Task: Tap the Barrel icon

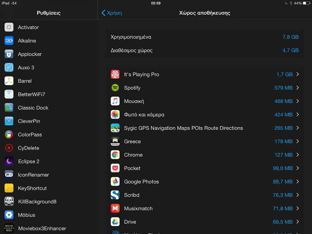Action: coord(9,81)
